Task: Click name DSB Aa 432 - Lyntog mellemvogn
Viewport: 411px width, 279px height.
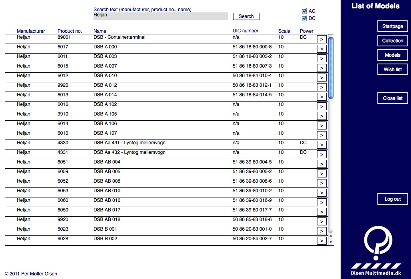Action: click(x=130, y=152)
